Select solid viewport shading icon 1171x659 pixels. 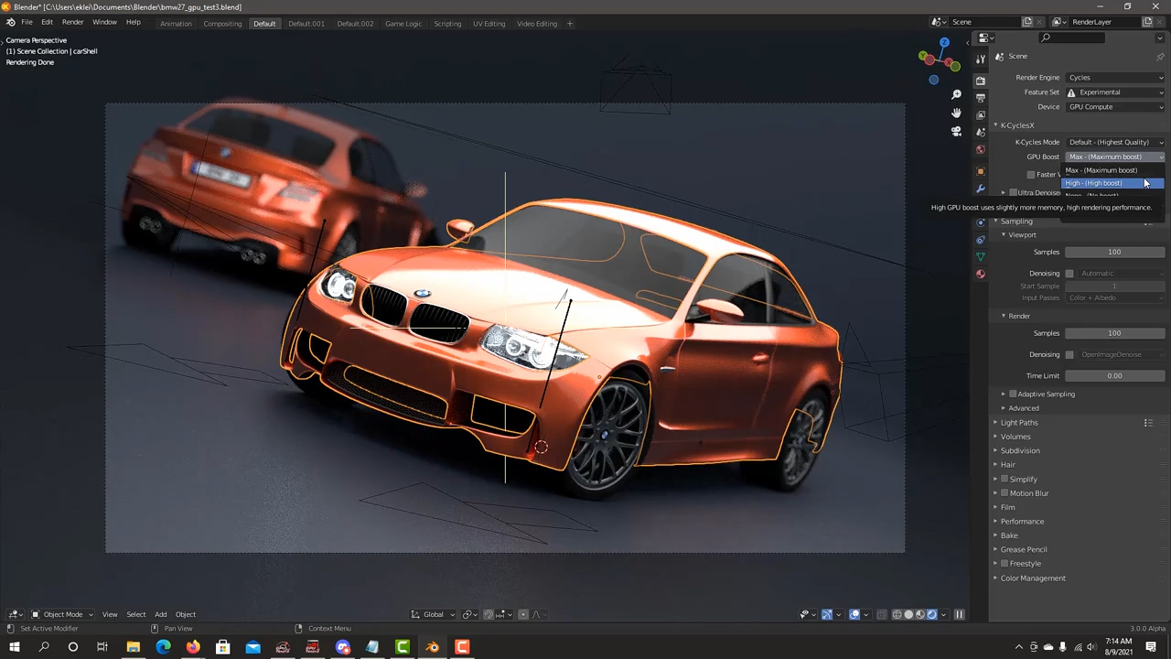[908, 614]
